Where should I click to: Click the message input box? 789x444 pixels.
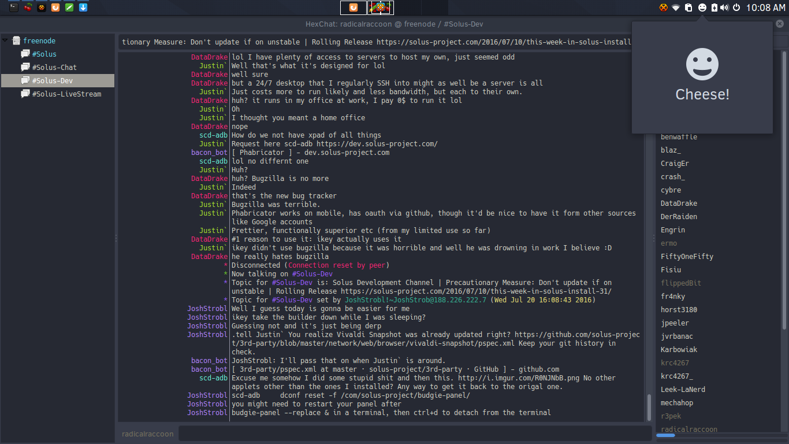coord(415,434)
